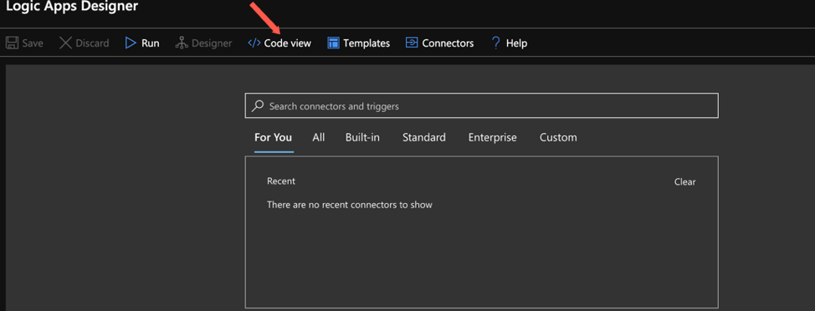815x311 pixels.
Task: Click the Logic Apps Designer title
Action: (72, 6)
